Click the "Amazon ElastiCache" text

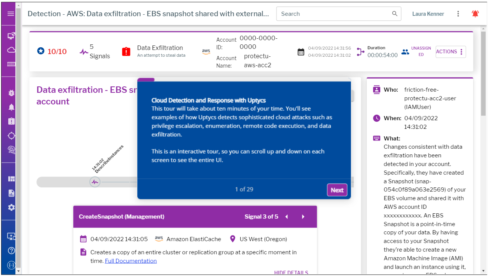tap(194, 239)
